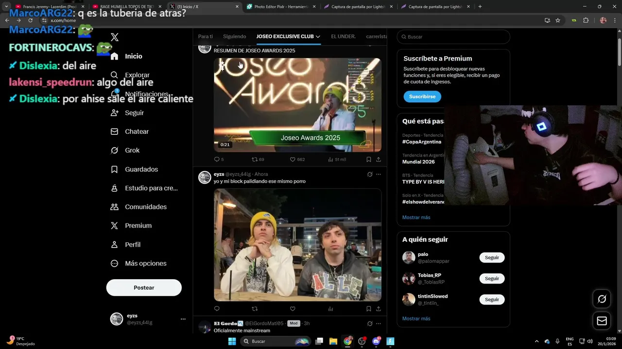This screenshot has width=622, height=349.
Task: Like the Joseo Awards post with 662 likes
Action: (297, 159)
